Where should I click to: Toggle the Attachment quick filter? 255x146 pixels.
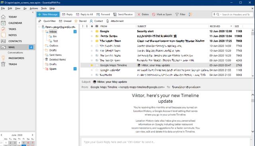click(115, 21)
